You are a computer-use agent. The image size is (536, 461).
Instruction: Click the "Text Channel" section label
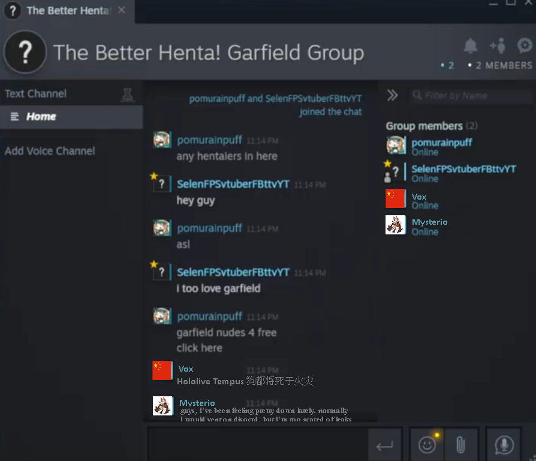(x=35, y=94)
